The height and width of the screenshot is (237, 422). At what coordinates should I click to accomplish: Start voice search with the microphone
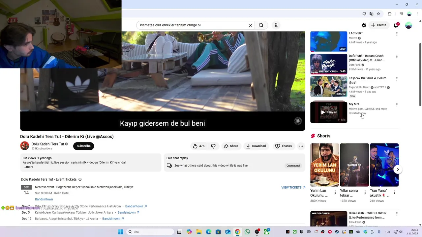click(x=276, y=25)
